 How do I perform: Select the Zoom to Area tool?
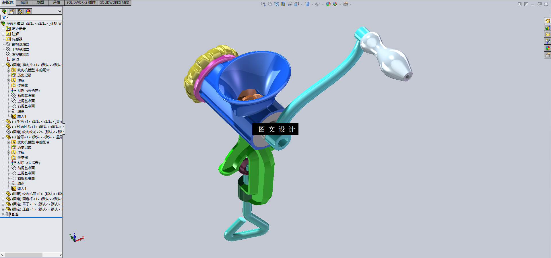[270, 4]
